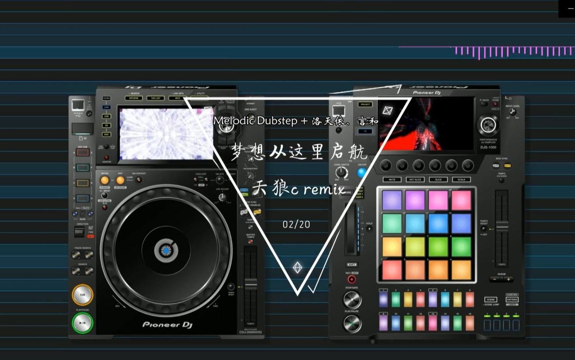Click the BACK button on the DJS-1000
The height and width of the screenshot is (360, 575).
483,104
